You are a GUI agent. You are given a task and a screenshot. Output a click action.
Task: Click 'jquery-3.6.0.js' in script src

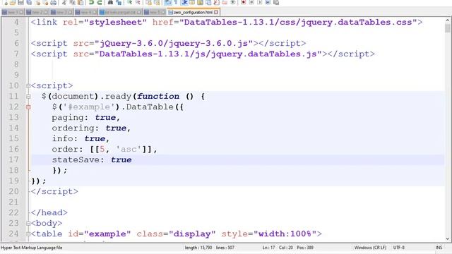coord(208,44)
